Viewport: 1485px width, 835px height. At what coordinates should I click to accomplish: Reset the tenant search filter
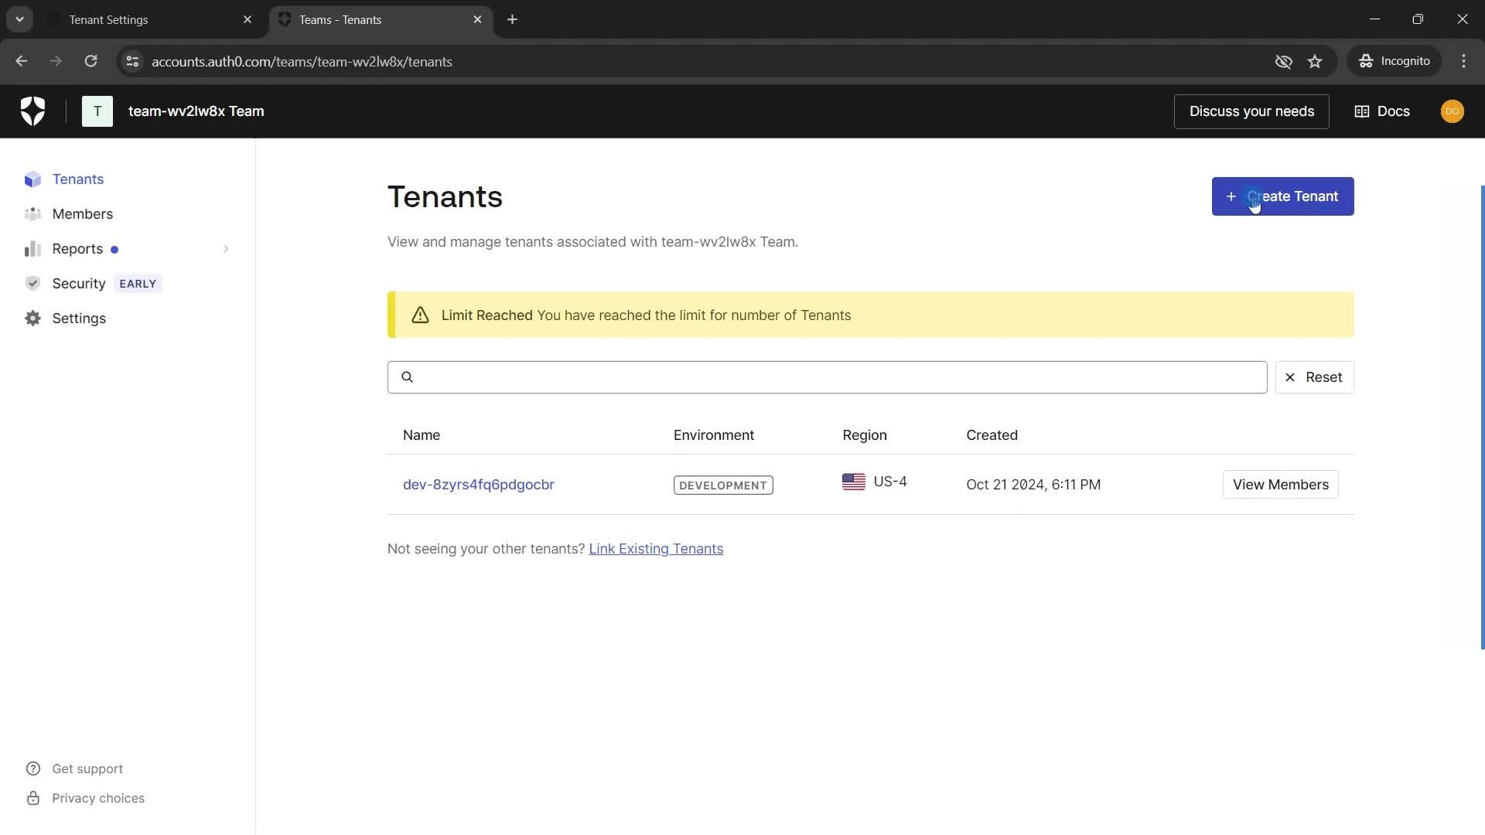click(x=1314, y=377)
